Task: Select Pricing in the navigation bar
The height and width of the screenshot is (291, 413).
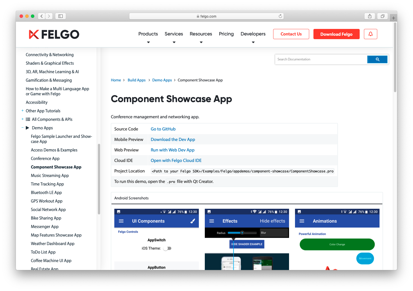Action: coord(226,34)
